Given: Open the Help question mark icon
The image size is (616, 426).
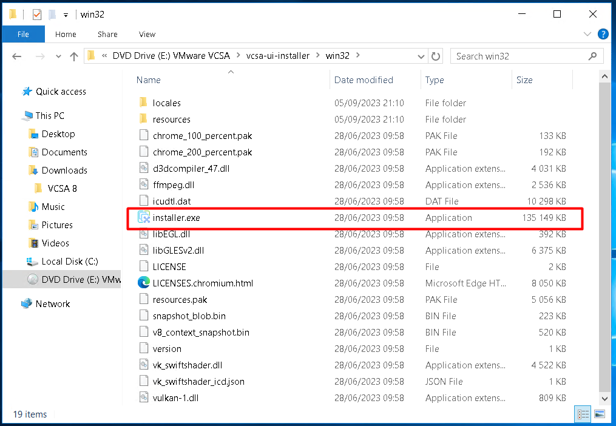Looking at the screenshot, I should 603,34.
